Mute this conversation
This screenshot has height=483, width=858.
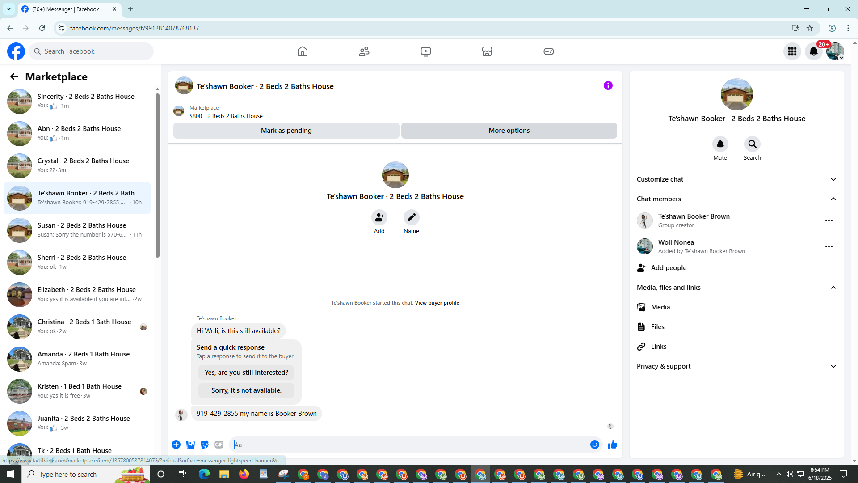pos(720,144)
